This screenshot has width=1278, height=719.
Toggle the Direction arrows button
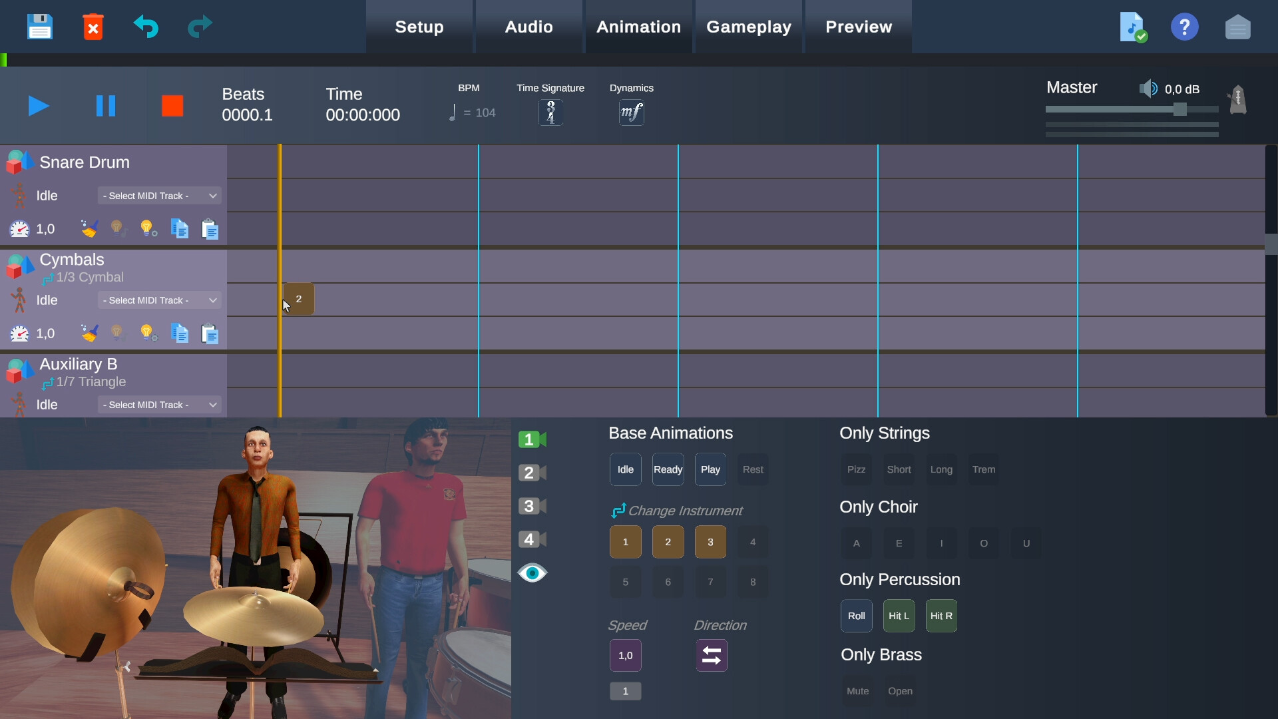point(711,655)
